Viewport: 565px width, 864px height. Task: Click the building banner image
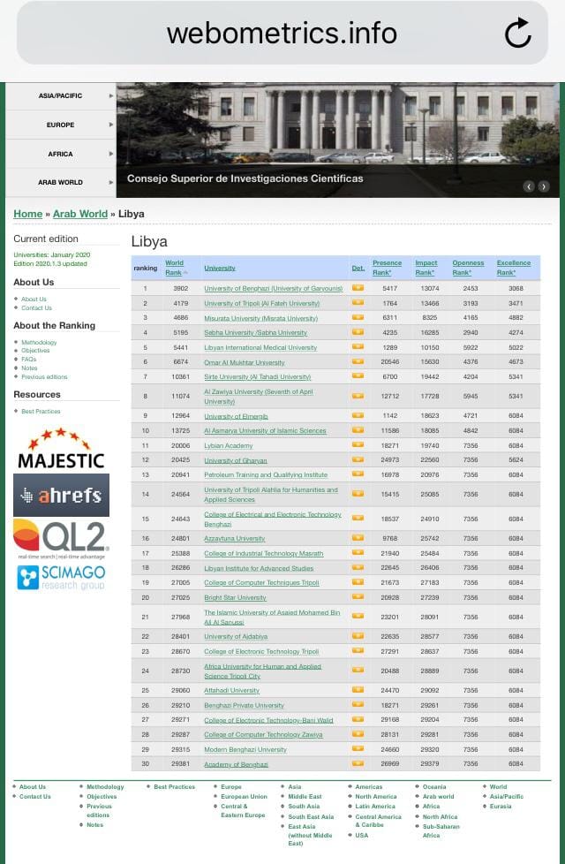pos(337,140)
